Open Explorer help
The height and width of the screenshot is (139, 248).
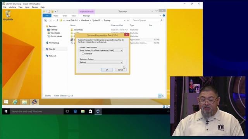pyautogui.click(x=164, y=15)
